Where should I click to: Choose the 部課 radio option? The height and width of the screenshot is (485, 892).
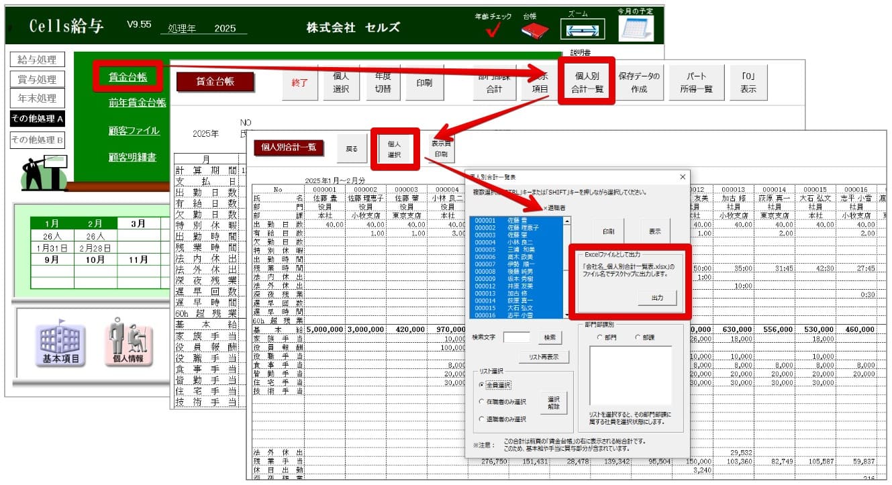pyautogui.click(x=638, y=338)
